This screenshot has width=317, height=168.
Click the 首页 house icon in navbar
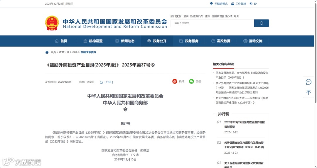(57, 41)
